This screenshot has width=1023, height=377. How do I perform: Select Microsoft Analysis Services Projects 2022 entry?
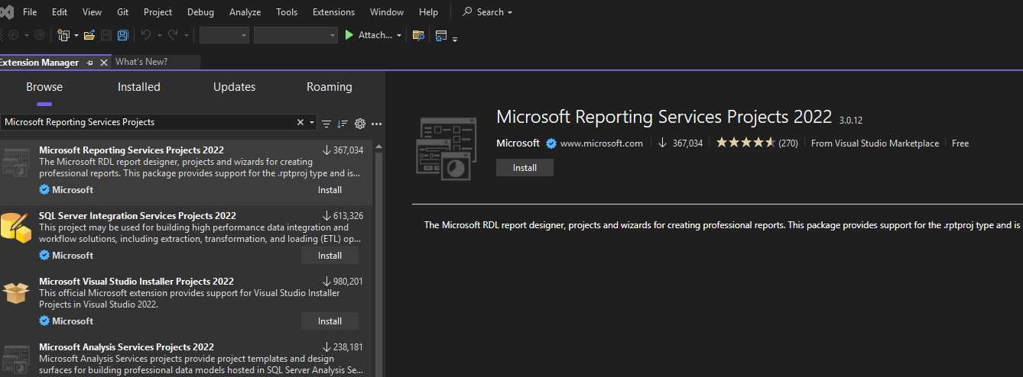pos(187,357)
